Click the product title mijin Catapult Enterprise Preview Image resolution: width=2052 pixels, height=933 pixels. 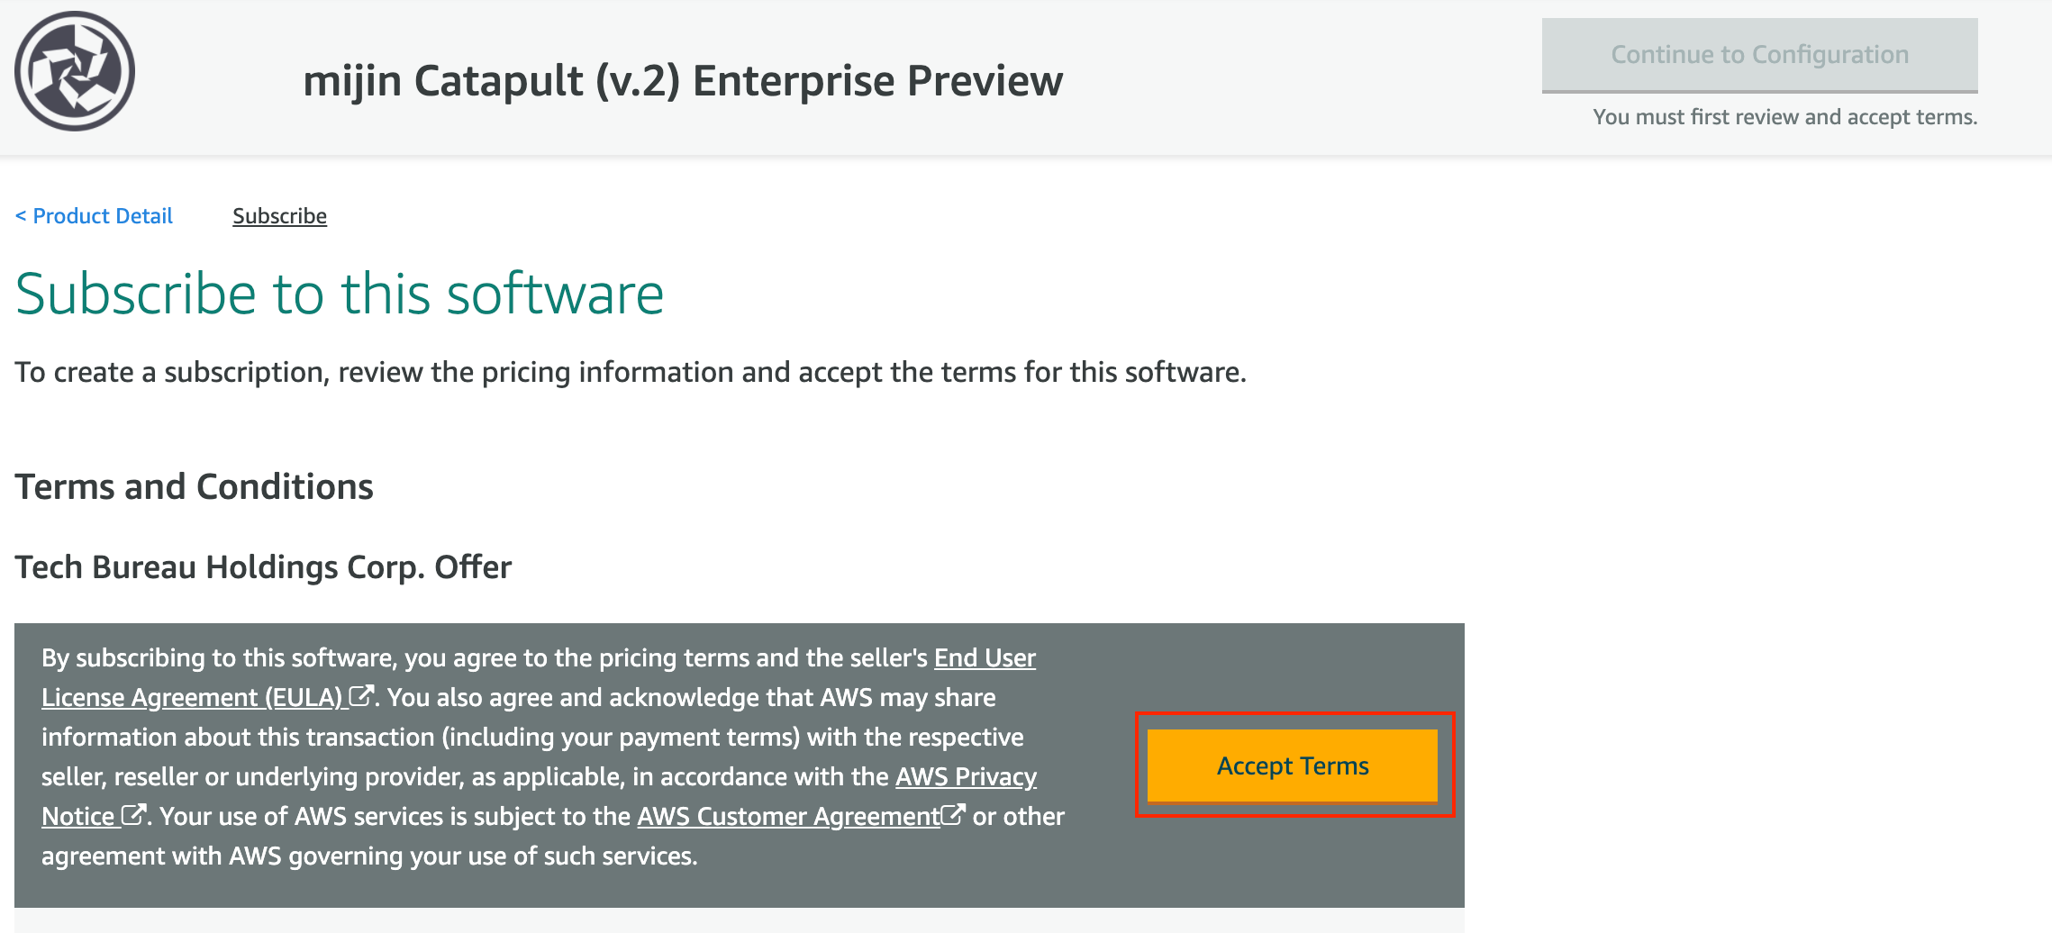tap(683, 81)
